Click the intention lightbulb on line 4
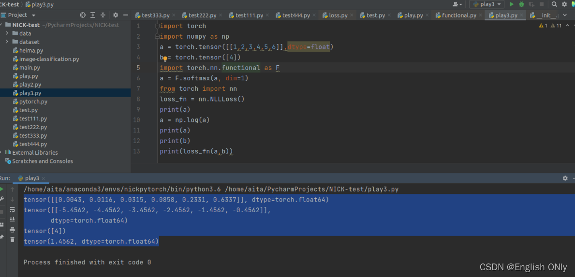This screenshot has height=277, width=575. [x=165, y=58]
